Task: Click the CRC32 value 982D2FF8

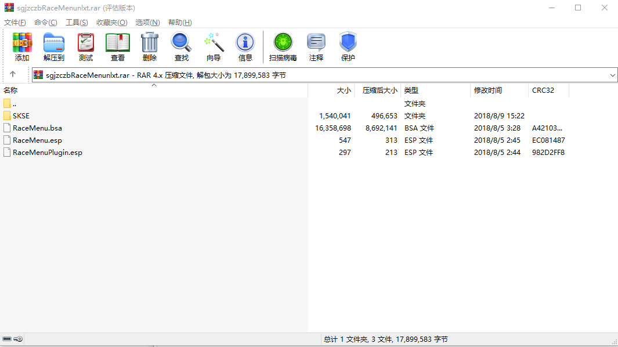Action: pos(548,153)
